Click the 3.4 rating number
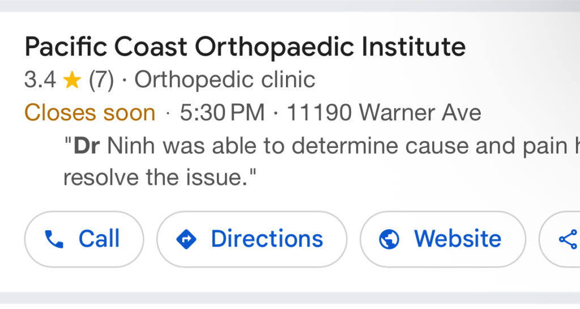580x309 pixels. [x=40, y=81]
